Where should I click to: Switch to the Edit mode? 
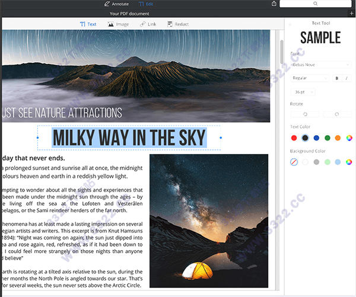145,4
